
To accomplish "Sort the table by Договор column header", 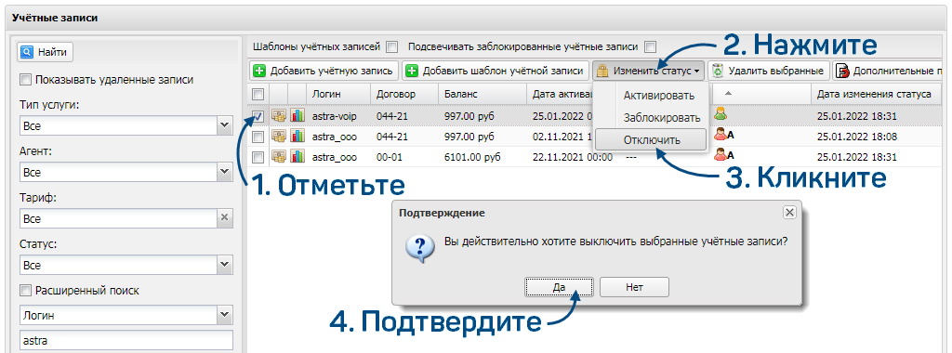I will [x=404, y=94].
